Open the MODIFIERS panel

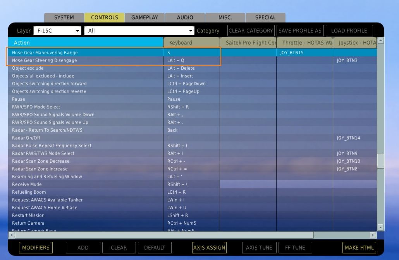pyautogui.click(x=36, y=248)
